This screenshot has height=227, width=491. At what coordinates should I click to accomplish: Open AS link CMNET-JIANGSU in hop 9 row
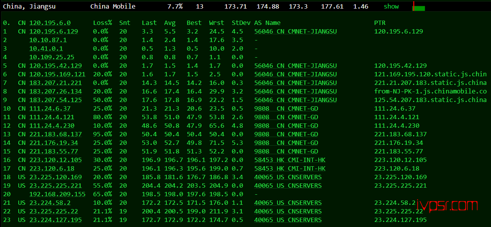(295, 100)
